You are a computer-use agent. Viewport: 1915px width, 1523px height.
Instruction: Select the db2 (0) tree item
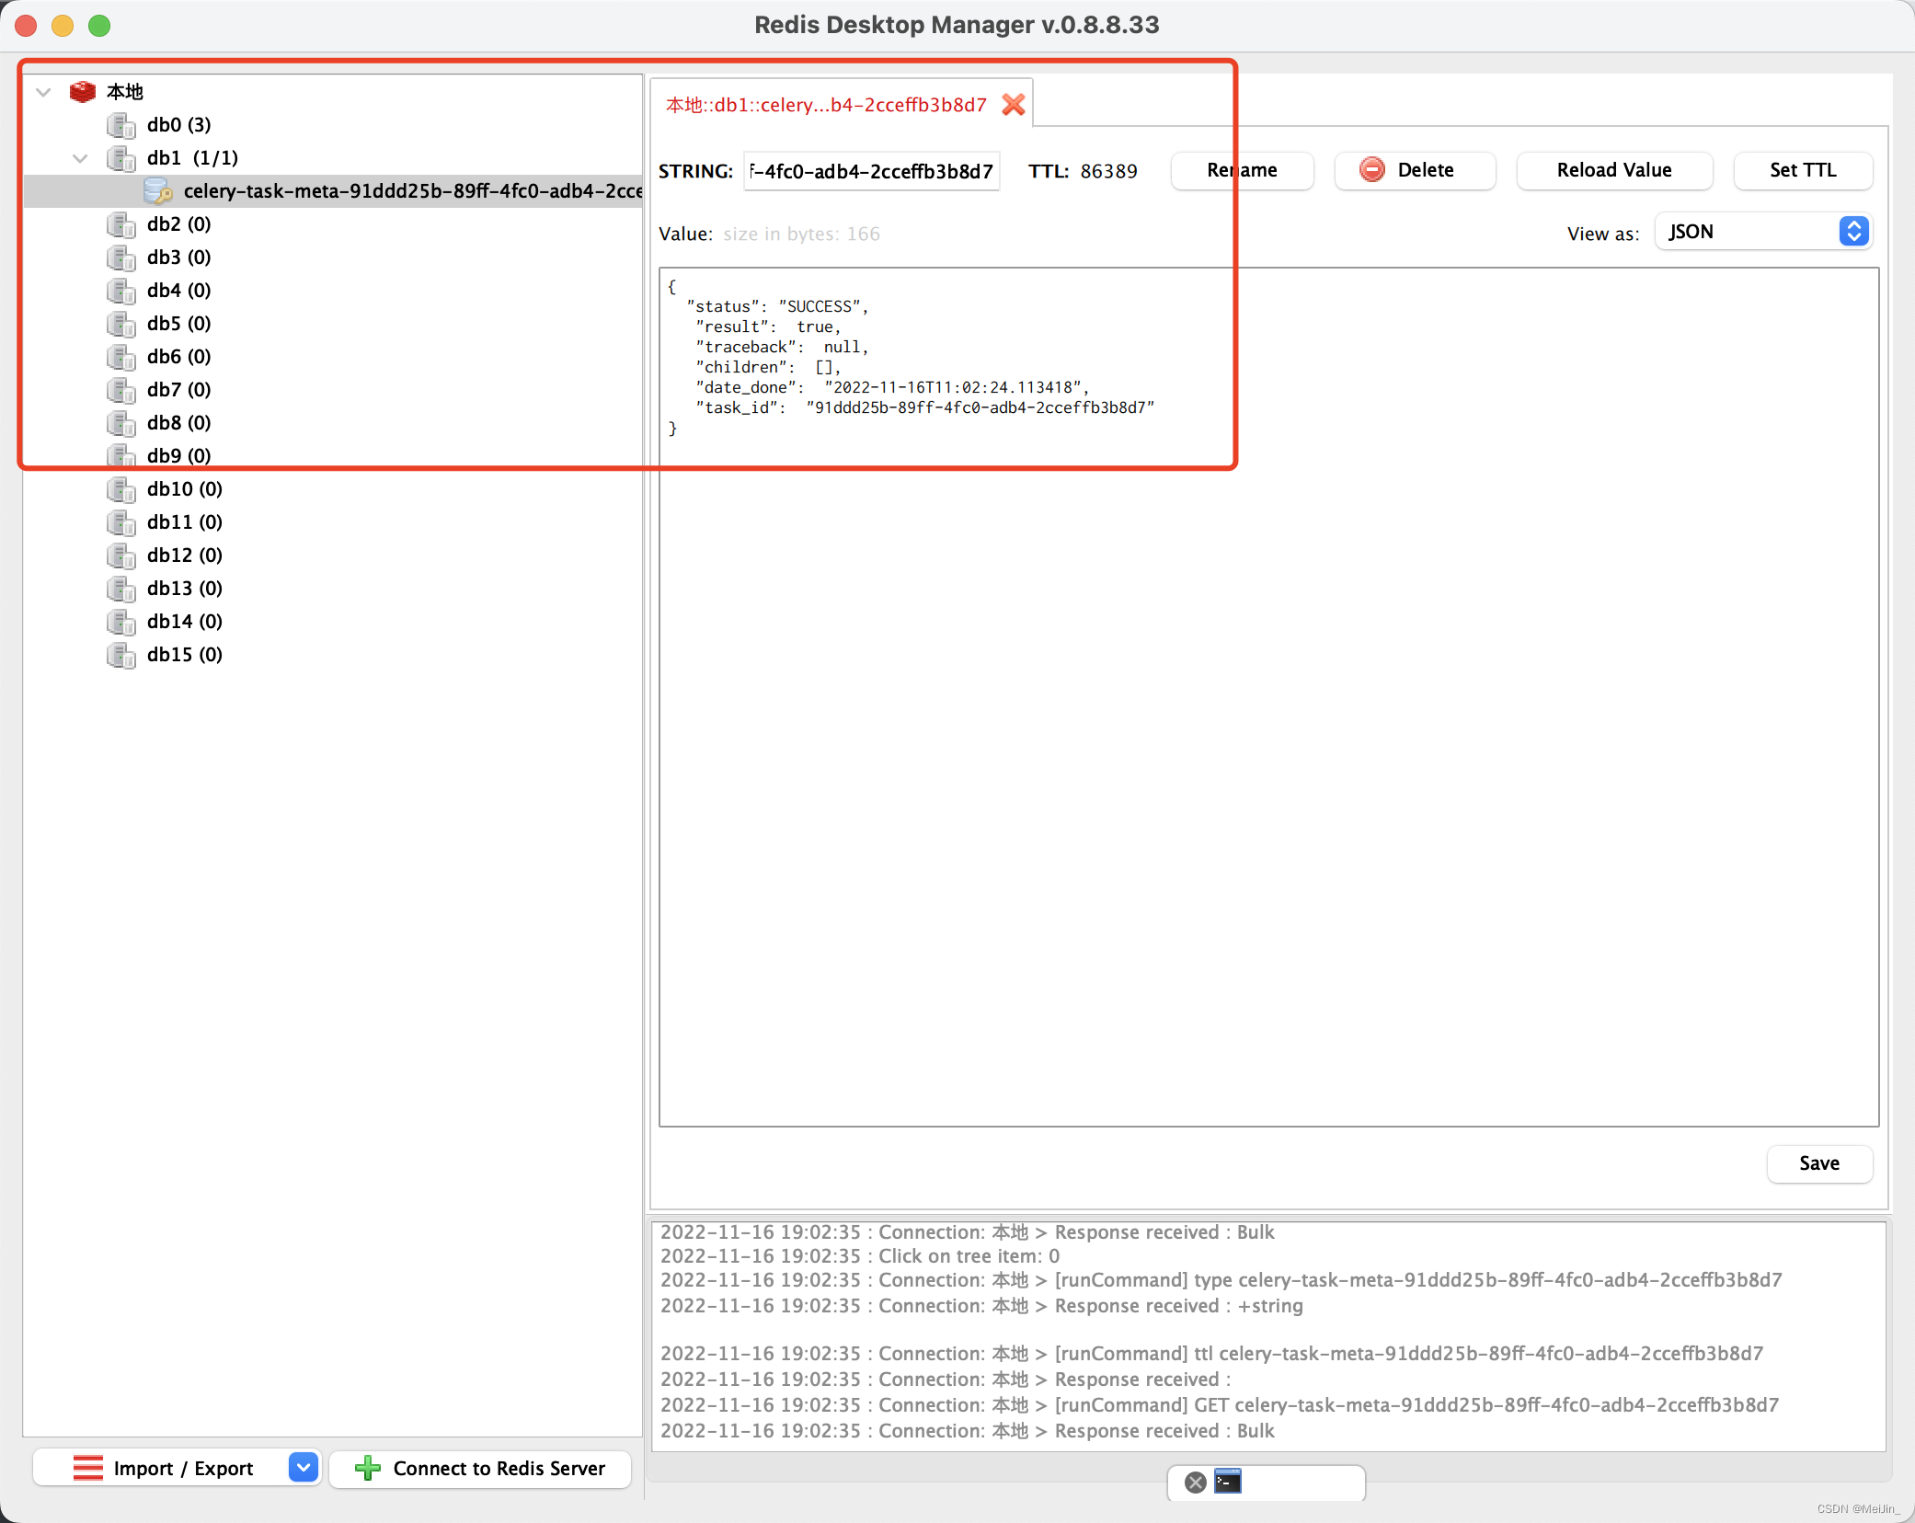(x=178, y=224)
